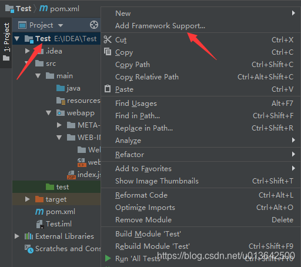Viewport: 301px width, 267px height.
Task: Open the Project view dropdown arrow
Action: pyautogui.click(x=61, y=25)
